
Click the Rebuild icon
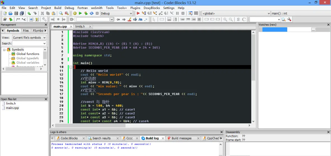click(x=92, y=13)
